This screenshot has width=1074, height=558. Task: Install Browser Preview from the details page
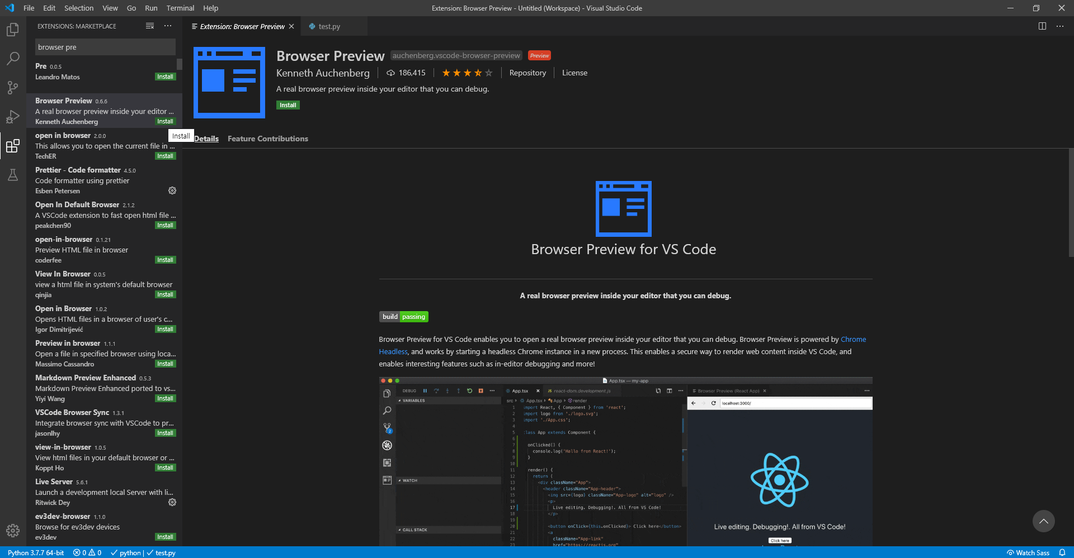288,105
